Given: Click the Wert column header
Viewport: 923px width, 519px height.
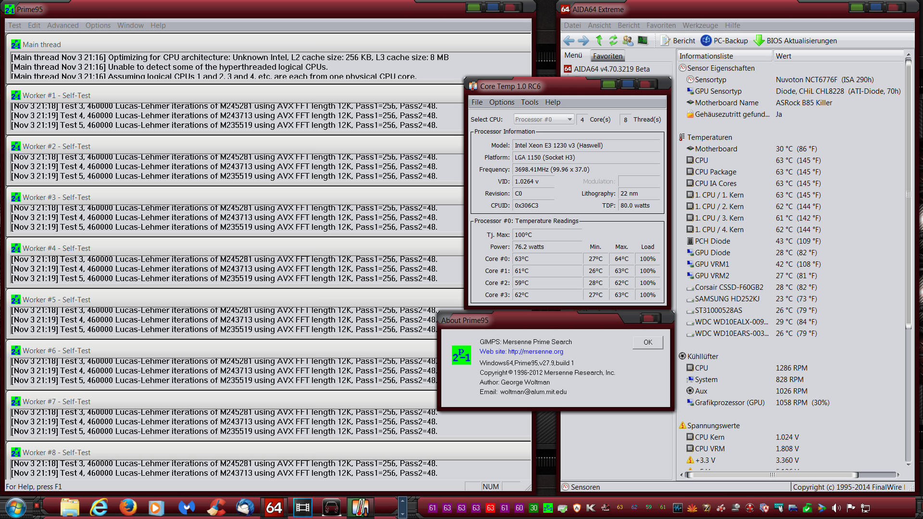Looking at the screenshot, I should coord(838,56).
